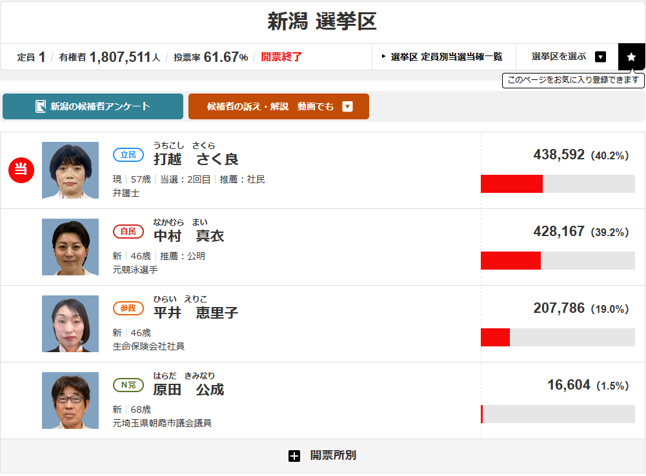
Task: Click the 428,167 vote count
Action: click(559, 232)
